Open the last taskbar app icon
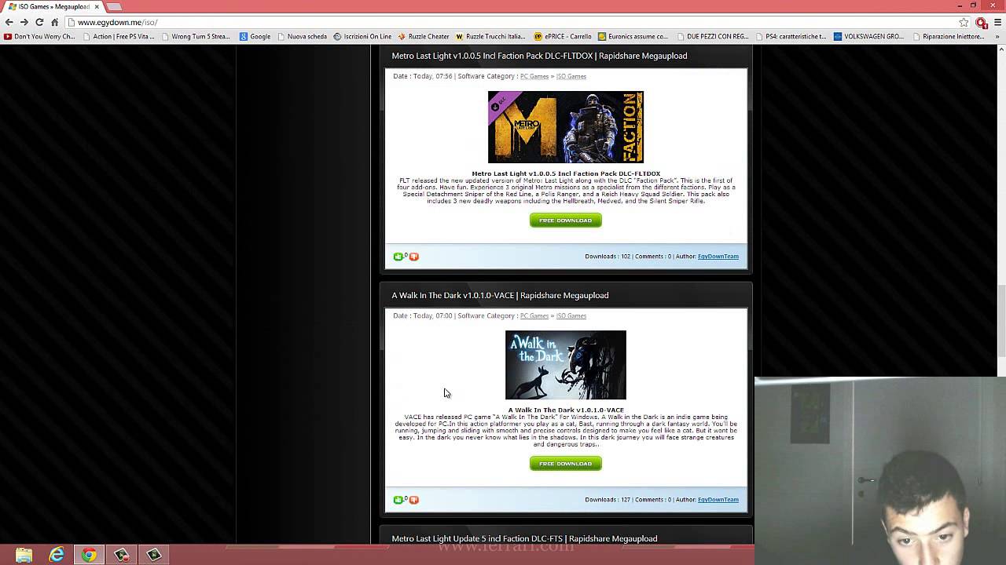This screenshot has height=565, width=1006. (154, 555)
